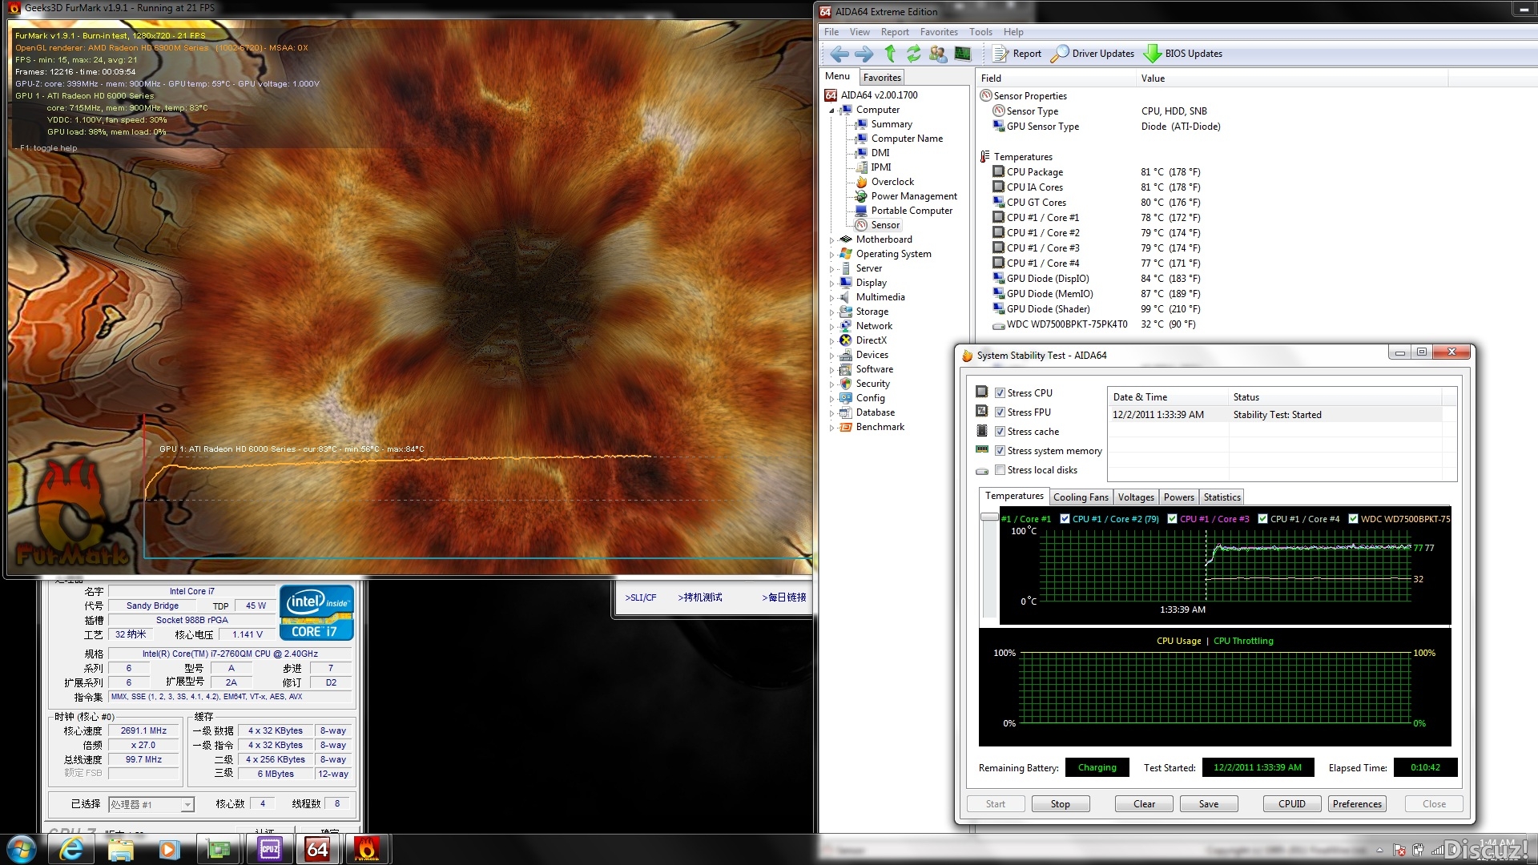Open the Tools menu in AIDA64
Screen dimensions: 1538x865
980,32
